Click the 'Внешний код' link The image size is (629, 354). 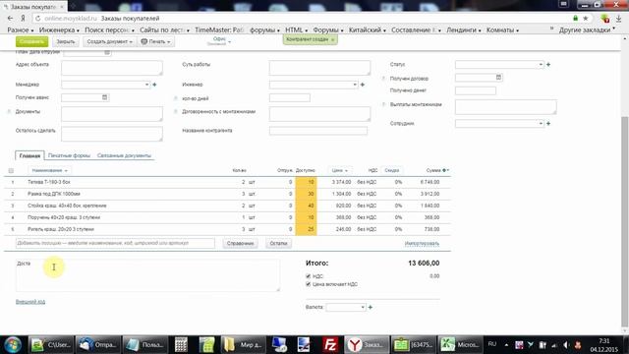(30, 302)
